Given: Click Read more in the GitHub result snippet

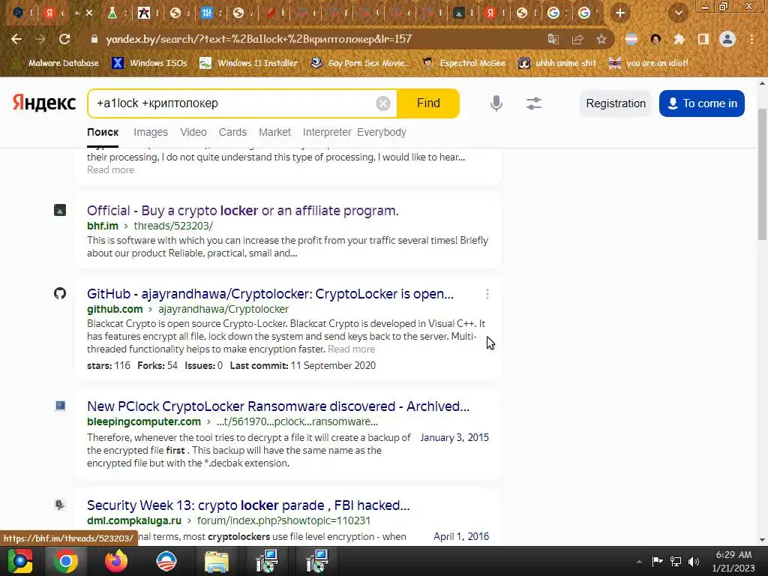Looking at the screenshot, I should (x=351, y=349).
